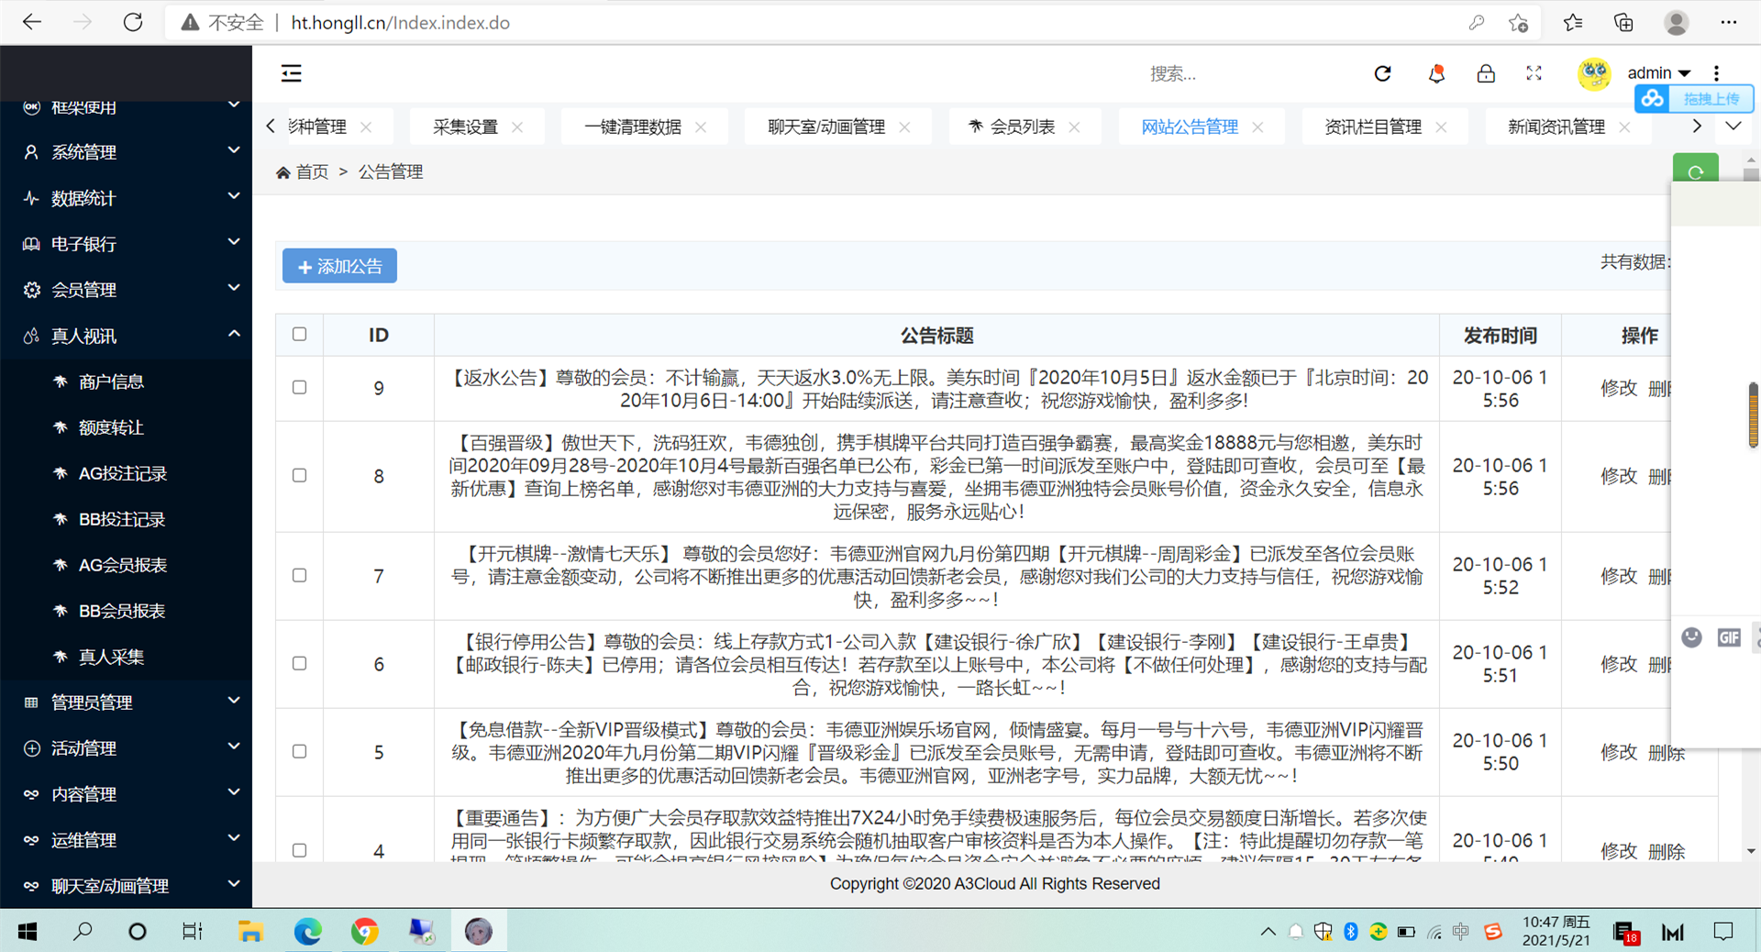This screenshot has height=952, width=1761.
Task: Click the lock screen icon
Action: tap(1486, 73)
